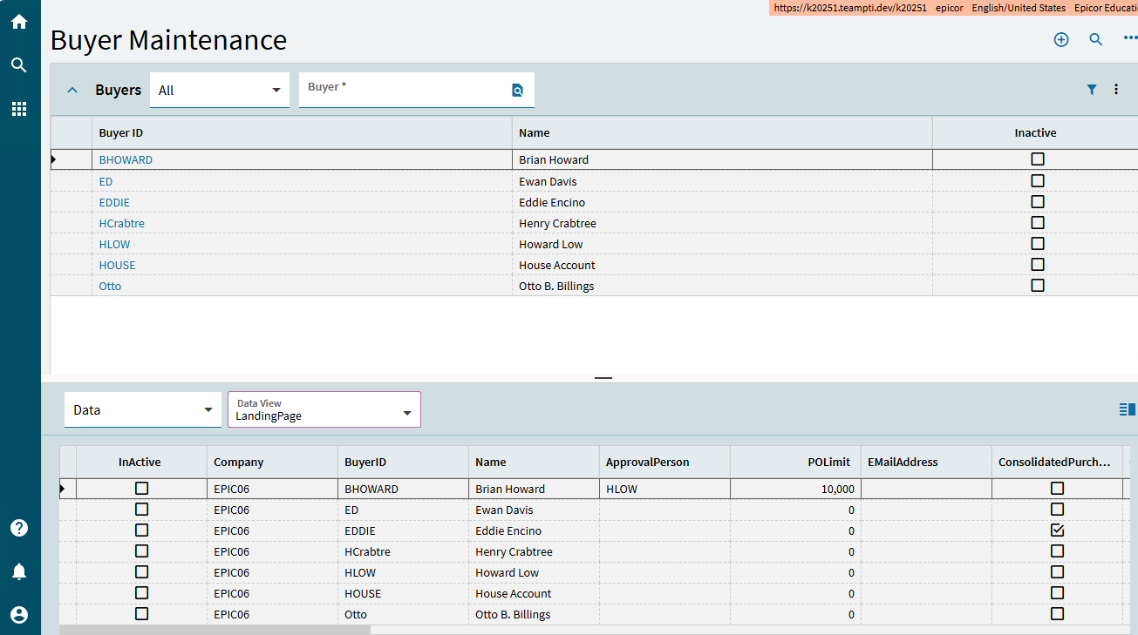Go to Home via sidebar icon
The width and height of the screenshot is (1138, 635).
(x=19, y=22)
